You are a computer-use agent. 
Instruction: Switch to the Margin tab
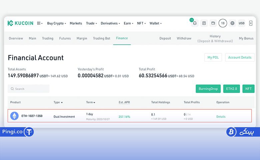point(82,38)
